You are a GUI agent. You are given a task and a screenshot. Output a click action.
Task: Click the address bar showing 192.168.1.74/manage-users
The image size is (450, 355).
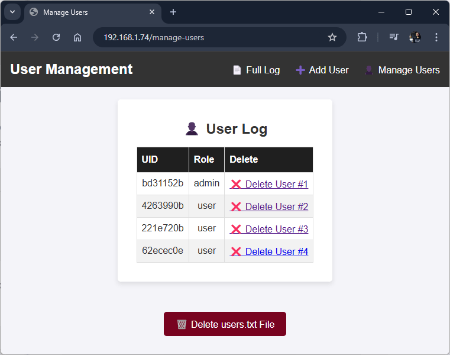207,37
